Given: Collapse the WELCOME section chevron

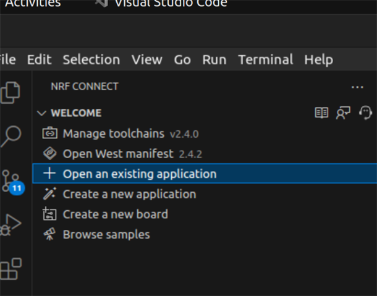Looking at the screenshot, I should 41,113.
